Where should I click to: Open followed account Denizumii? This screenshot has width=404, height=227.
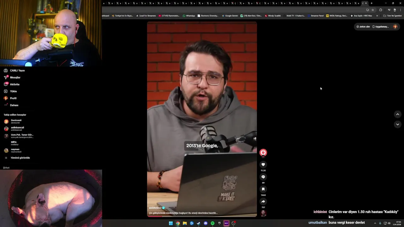pyautogui.click(x=13, y=121)
